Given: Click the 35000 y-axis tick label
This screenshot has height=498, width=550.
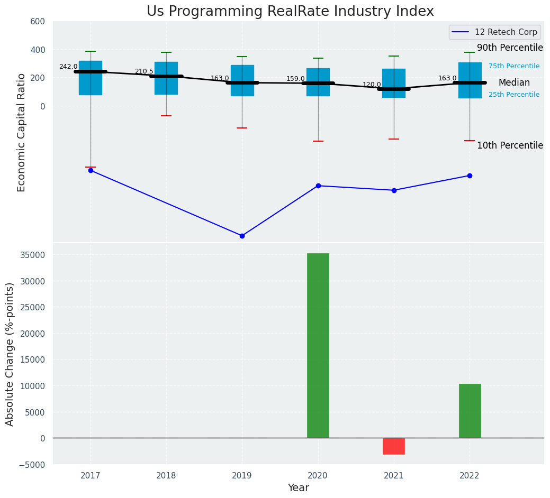Looking at the screenshot, I should (31, 255).
